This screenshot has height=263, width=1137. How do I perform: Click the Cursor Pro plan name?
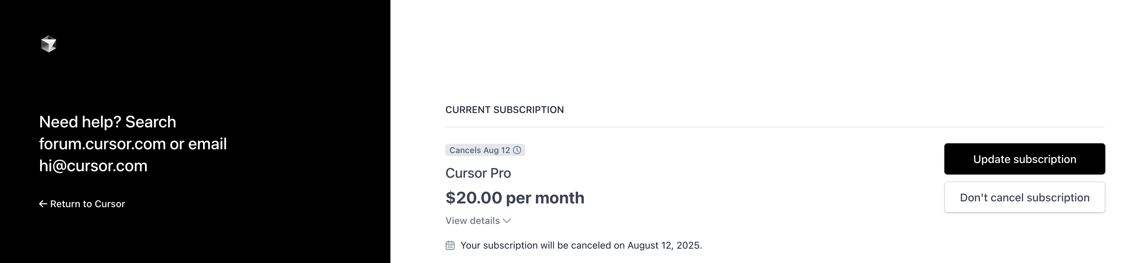[478, 173]
